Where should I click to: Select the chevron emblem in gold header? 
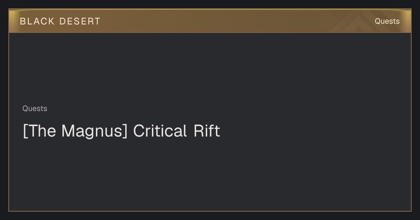pyautogui.click(x=360, y=22)
